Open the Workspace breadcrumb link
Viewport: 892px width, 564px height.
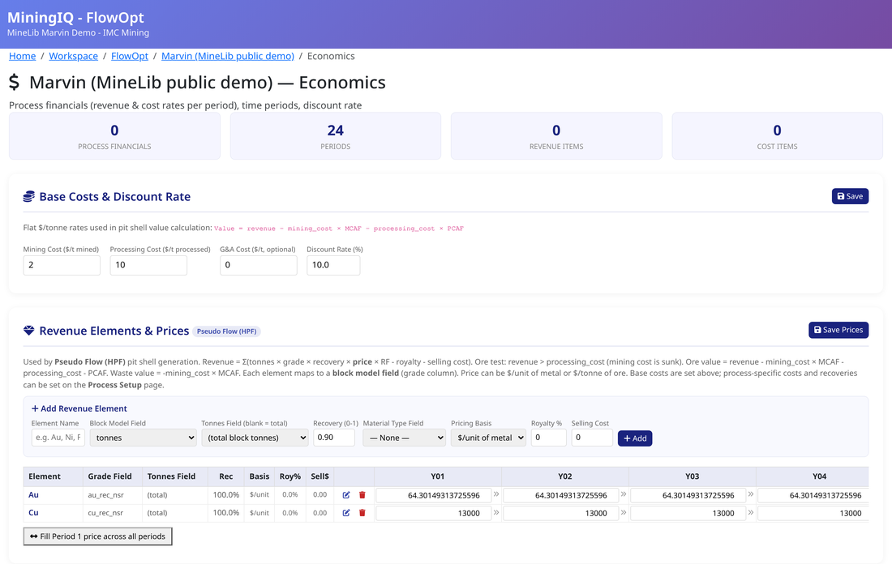pos(73,56)
